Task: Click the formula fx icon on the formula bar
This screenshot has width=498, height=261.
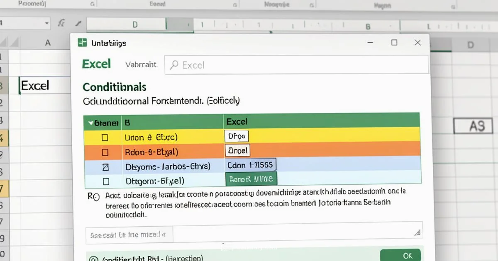Action: coord(61,24)
